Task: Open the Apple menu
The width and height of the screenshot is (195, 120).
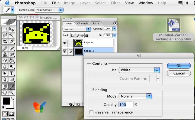Action: (8, 3)
